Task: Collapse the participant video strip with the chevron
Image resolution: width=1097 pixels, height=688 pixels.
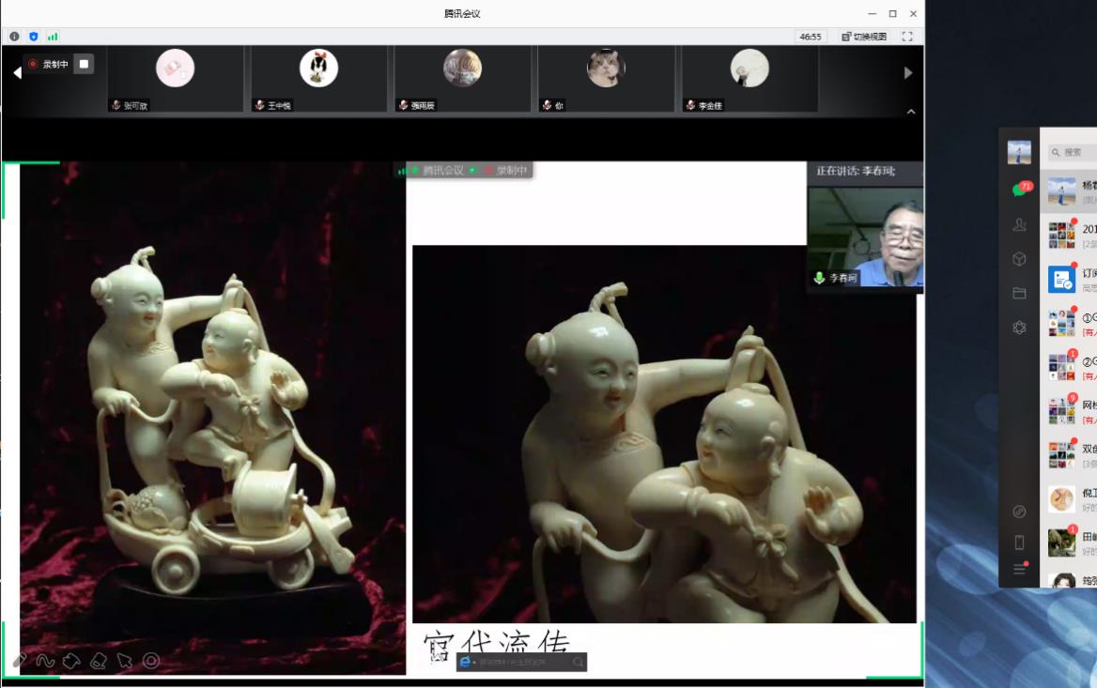Action: point(910,112)
